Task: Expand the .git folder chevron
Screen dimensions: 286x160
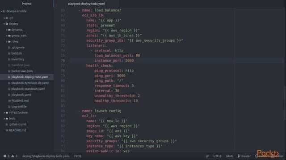Action: coord(4,18)
